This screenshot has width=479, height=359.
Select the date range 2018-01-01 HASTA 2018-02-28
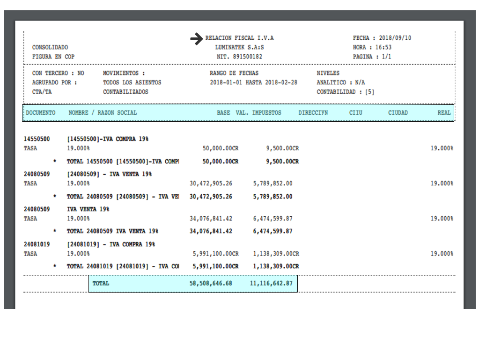[253, 82]
